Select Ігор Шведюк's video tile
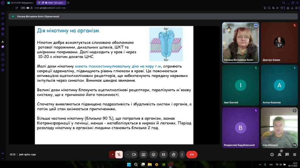This screenshot has width=300, height=168. [279, 128]
